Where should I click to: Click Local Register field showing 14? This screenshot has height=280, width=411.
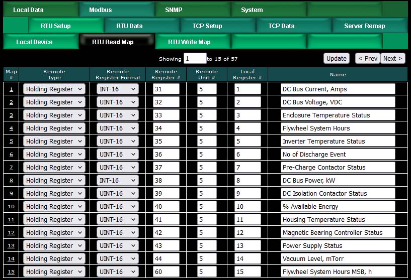point(248,259)
